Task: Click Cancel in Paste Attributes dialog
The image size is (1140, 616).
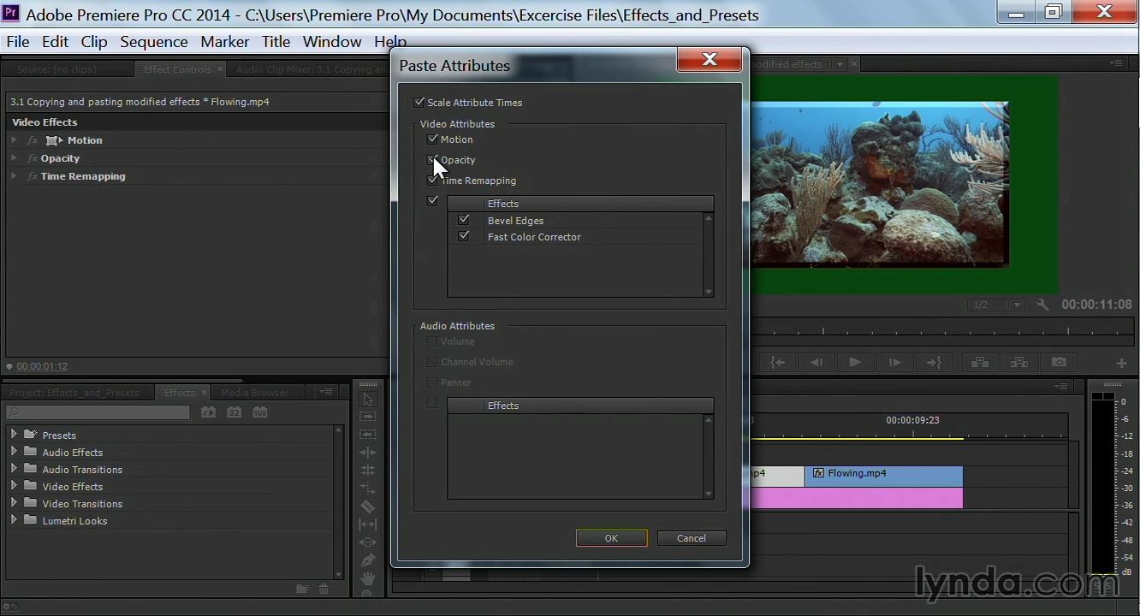Action: [x=691, y=538]
